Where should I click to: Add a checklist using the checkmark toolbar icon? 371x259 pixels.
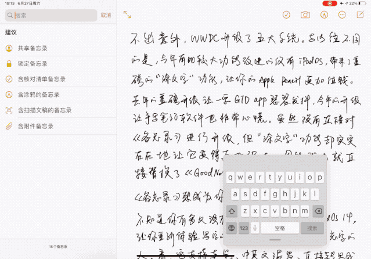pyautogui.click(x=286, y=15)
